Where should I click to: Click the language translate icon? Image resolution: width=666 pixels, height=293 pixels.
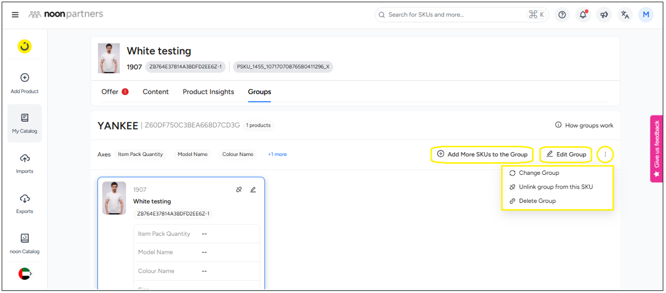[x=625, y=15]
